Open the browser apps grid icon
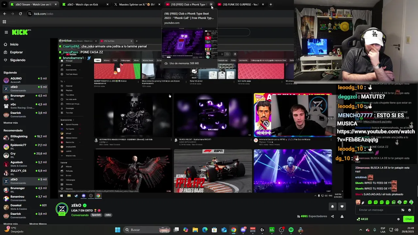 tap(4, 22)
